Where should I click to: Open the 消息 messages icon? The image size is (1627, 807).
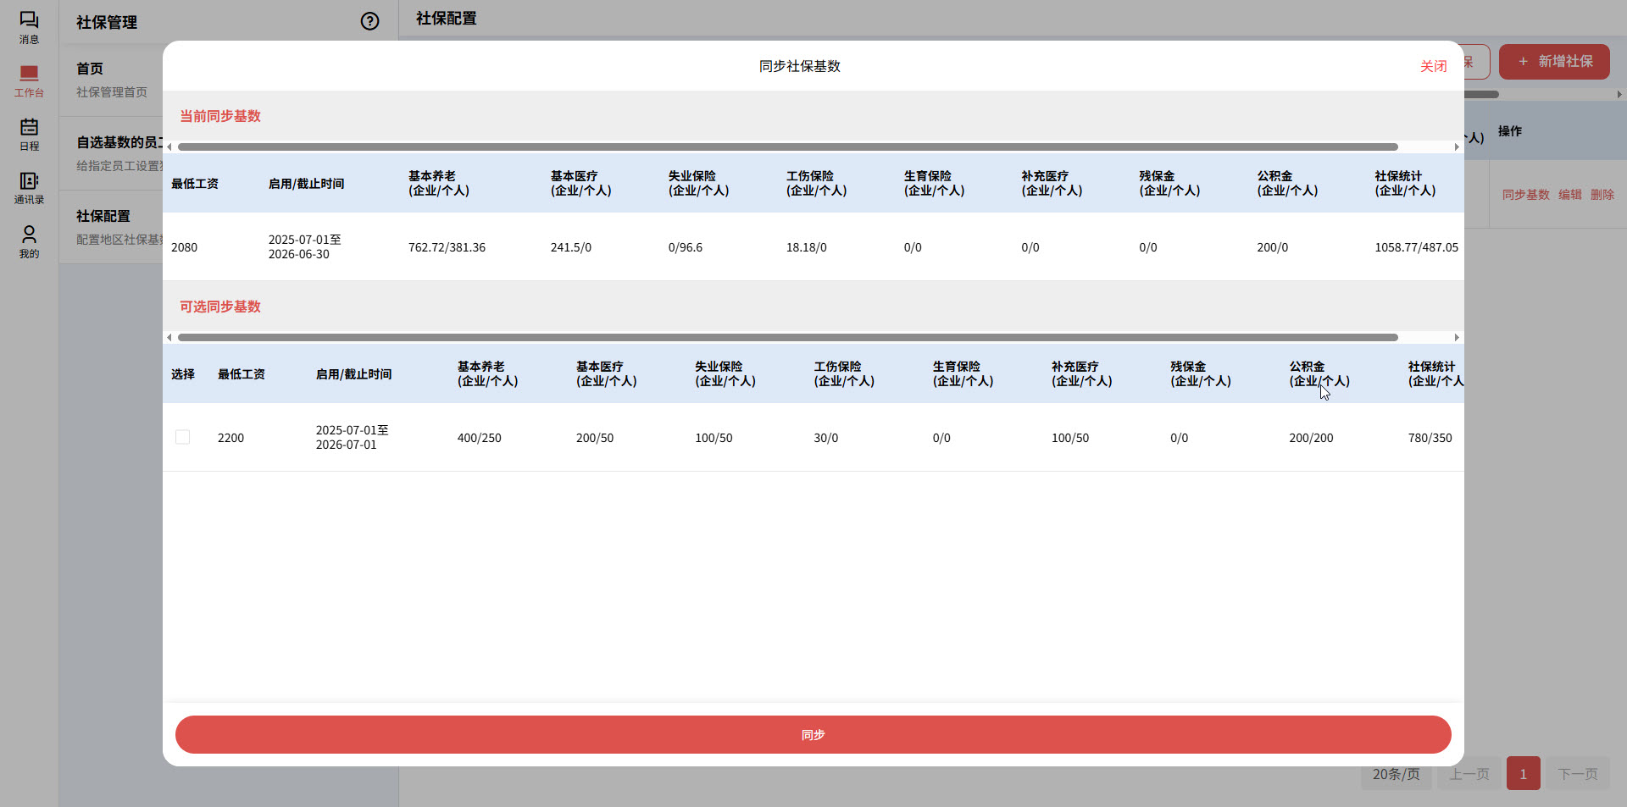[x=29, y=27]
